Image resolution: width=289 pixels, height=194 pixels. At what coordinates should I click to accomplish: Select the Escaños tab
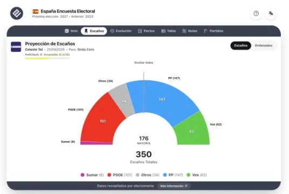94,31
